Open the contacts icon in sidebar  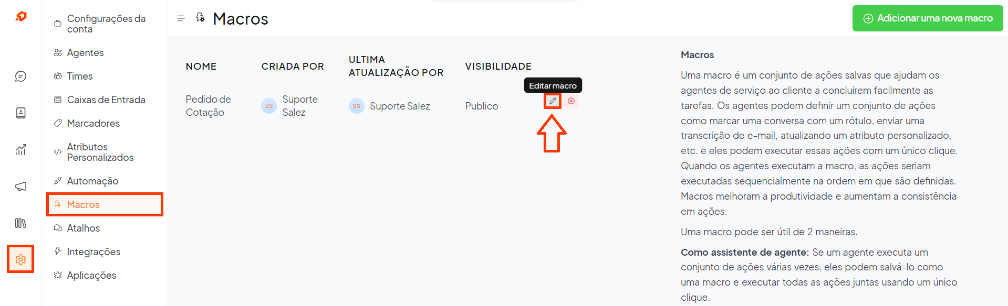point(20,113)
